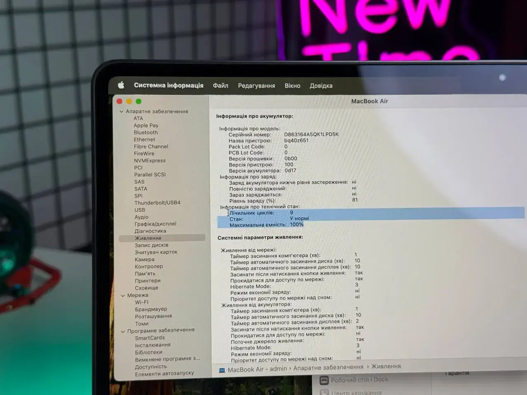Select Розташування in the sidebar

point(154,316)
